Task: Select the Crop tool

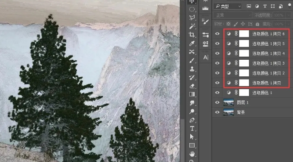Action: click(x=192, y=35)
